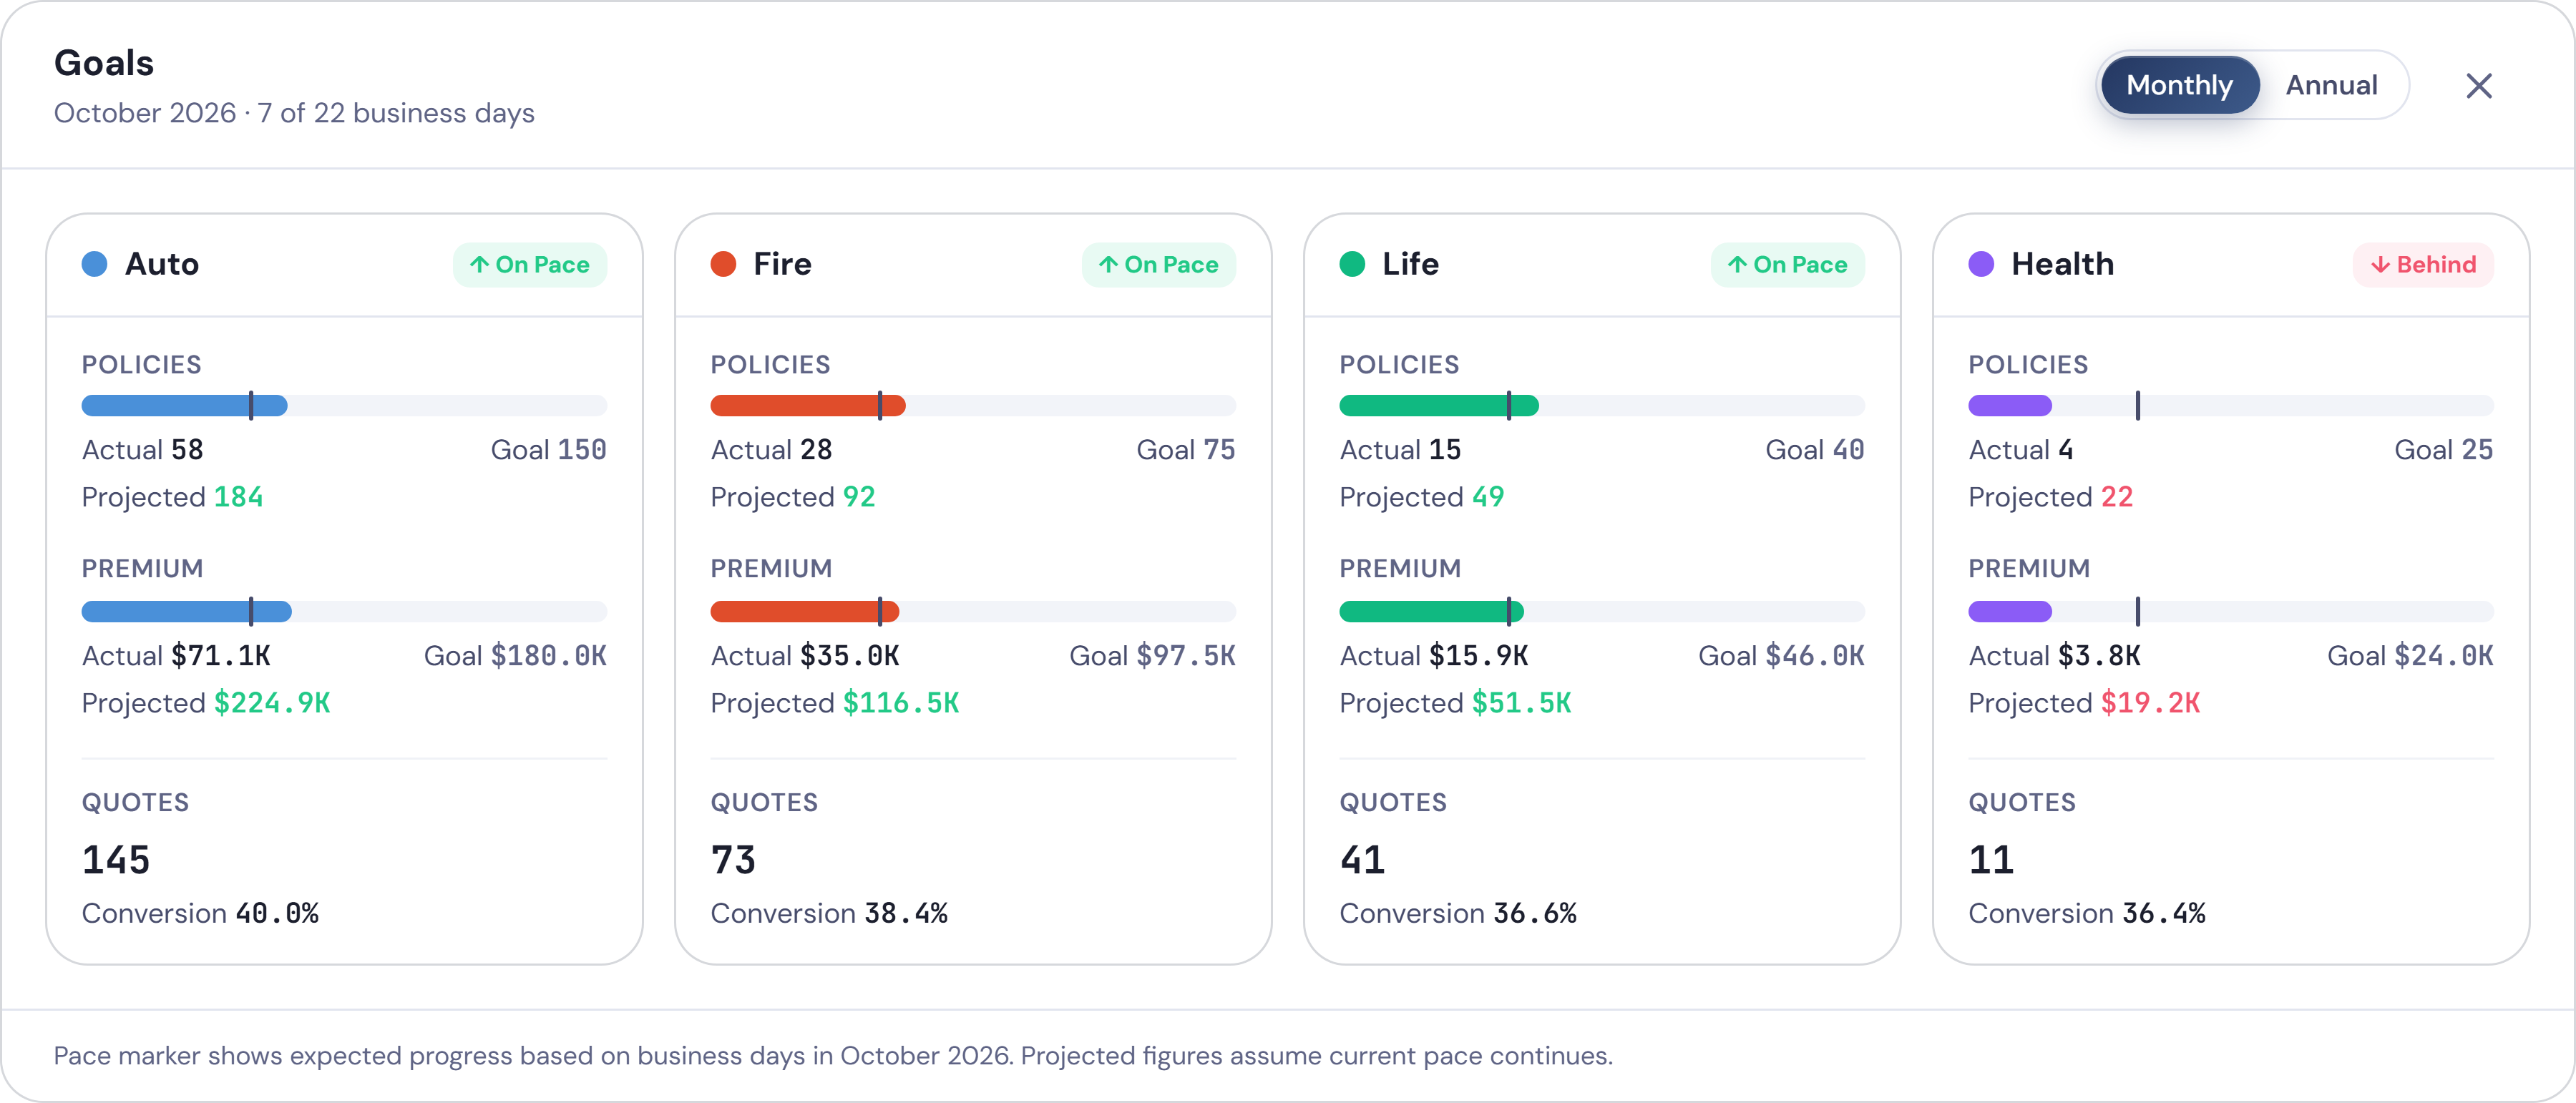
Task: Select Fire conversion rate 38.4%
Action: point(905,913)
